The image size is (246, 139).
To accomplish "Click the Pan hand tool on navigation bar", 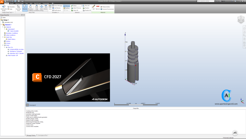I will (x=244, y=32).
